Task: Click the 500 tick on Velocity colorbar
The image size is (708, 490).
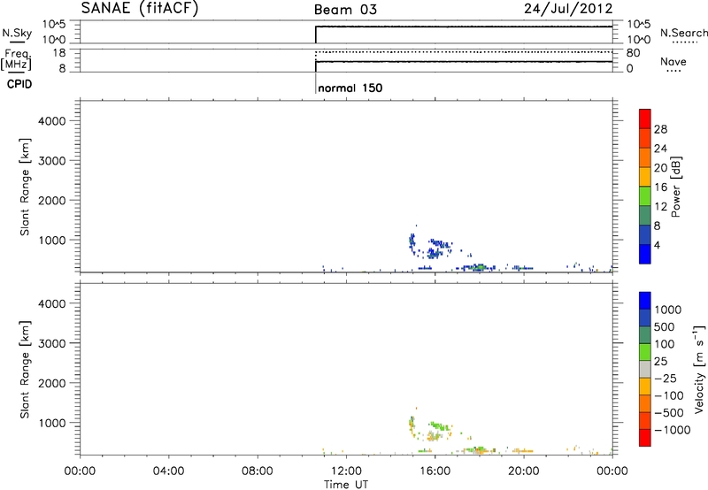Action: click(665, 326)
